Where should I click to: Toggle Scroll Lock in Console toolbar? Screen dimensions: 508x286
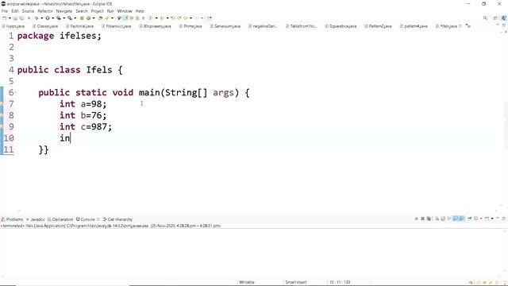click(443, 219)
